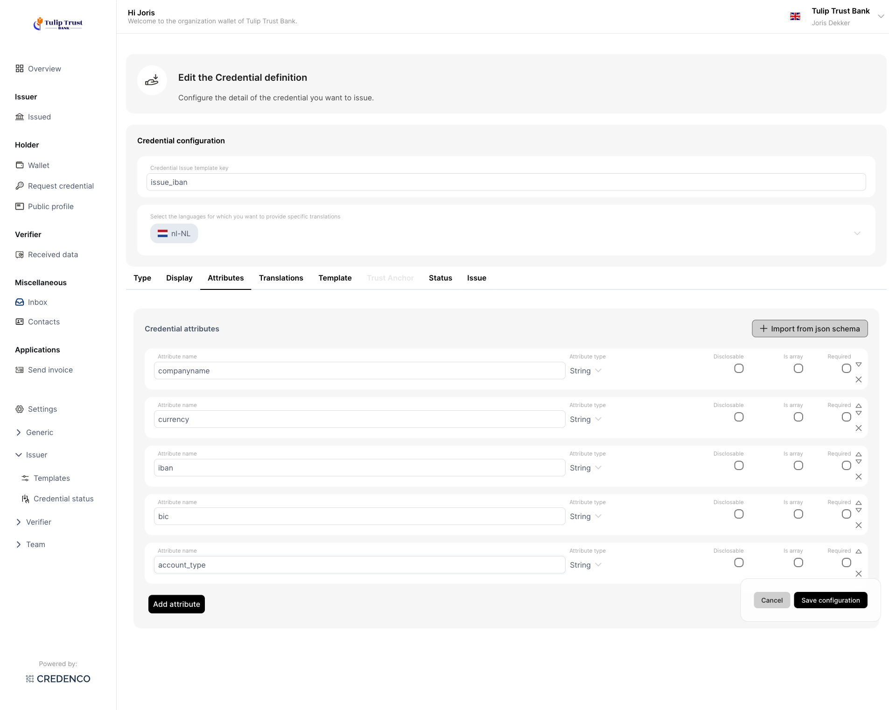Switch to the Translations tab

281,278
